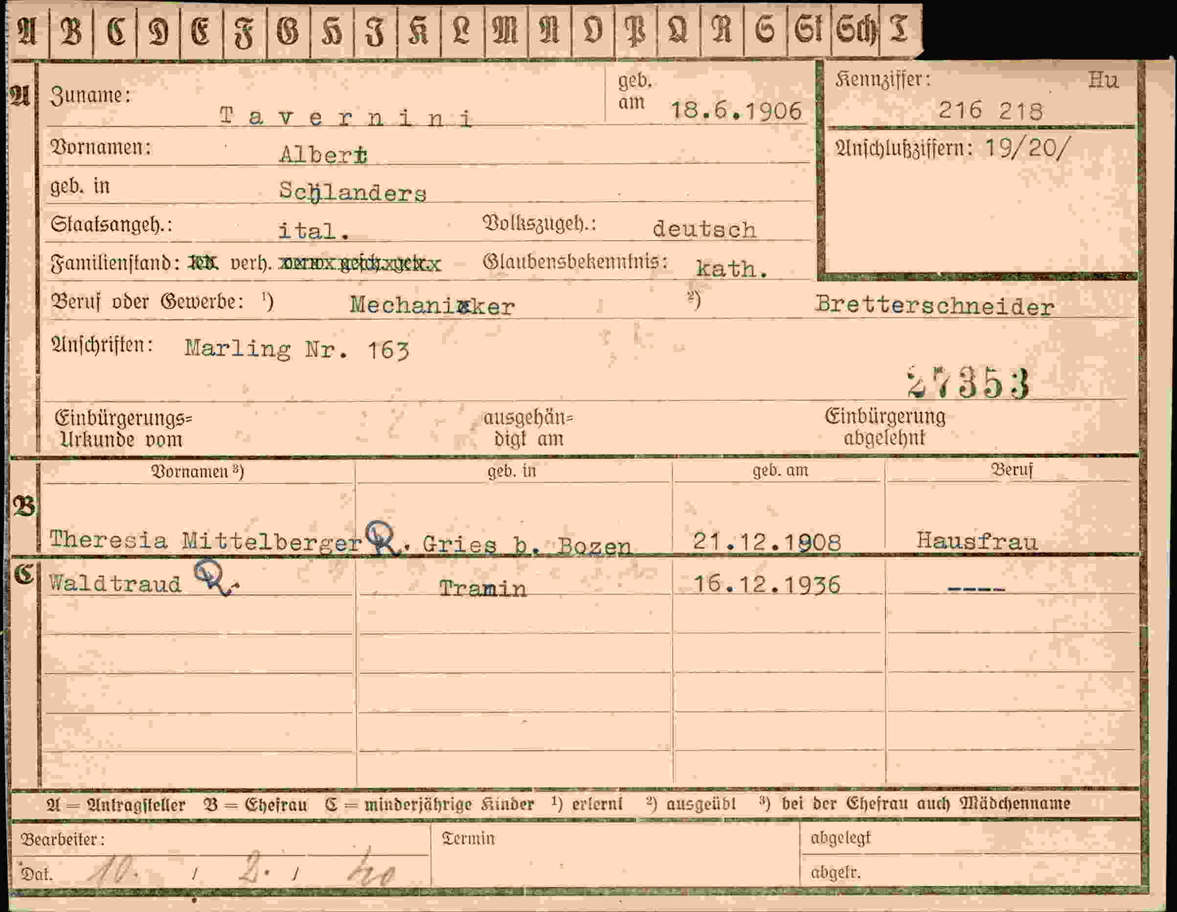Click the marital status 'verh.'
1177x912 pixels.
[251, 264]
